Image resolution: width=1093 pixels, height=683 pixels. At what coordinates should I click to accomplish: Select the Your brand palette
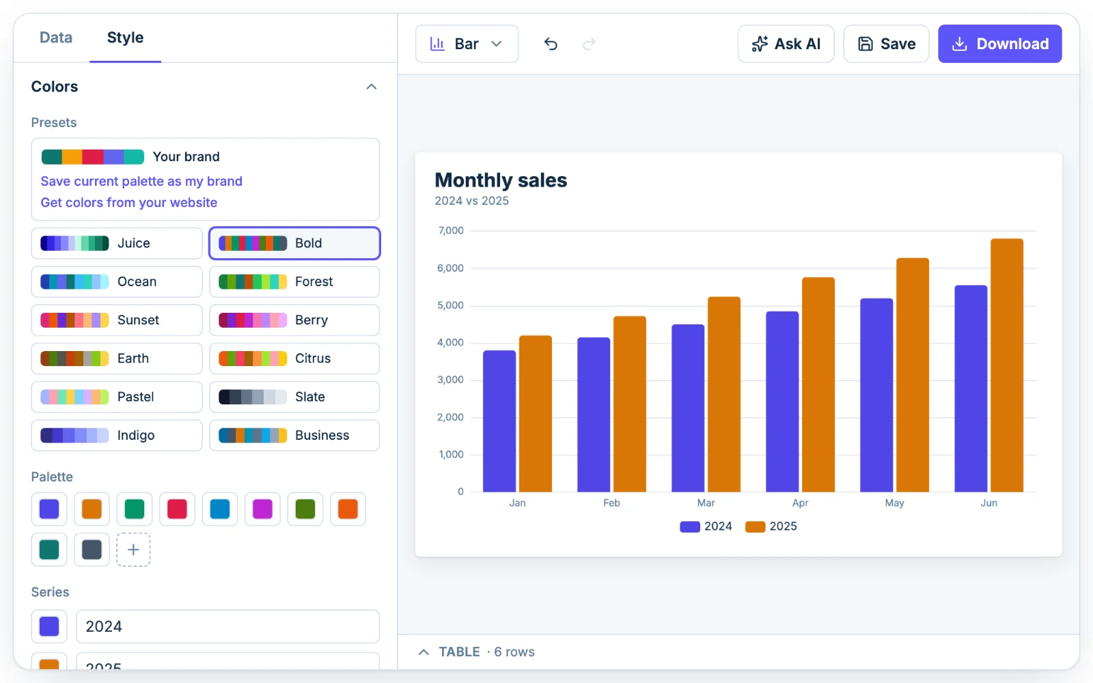130,156
